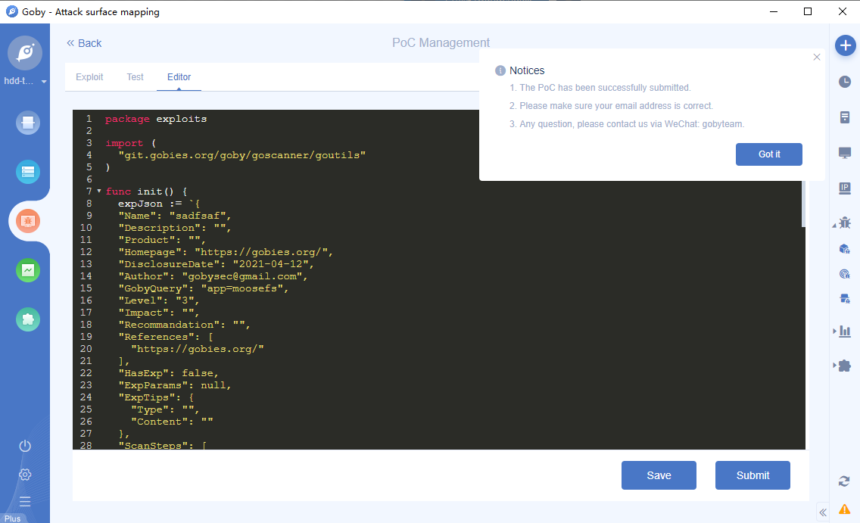Switch to the Exploit tab
This screenshot has width=860, height=523.
[x=89, y=76]
